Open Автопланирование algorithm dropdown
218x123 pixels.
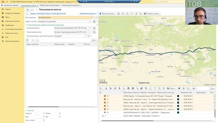point(90,28)
